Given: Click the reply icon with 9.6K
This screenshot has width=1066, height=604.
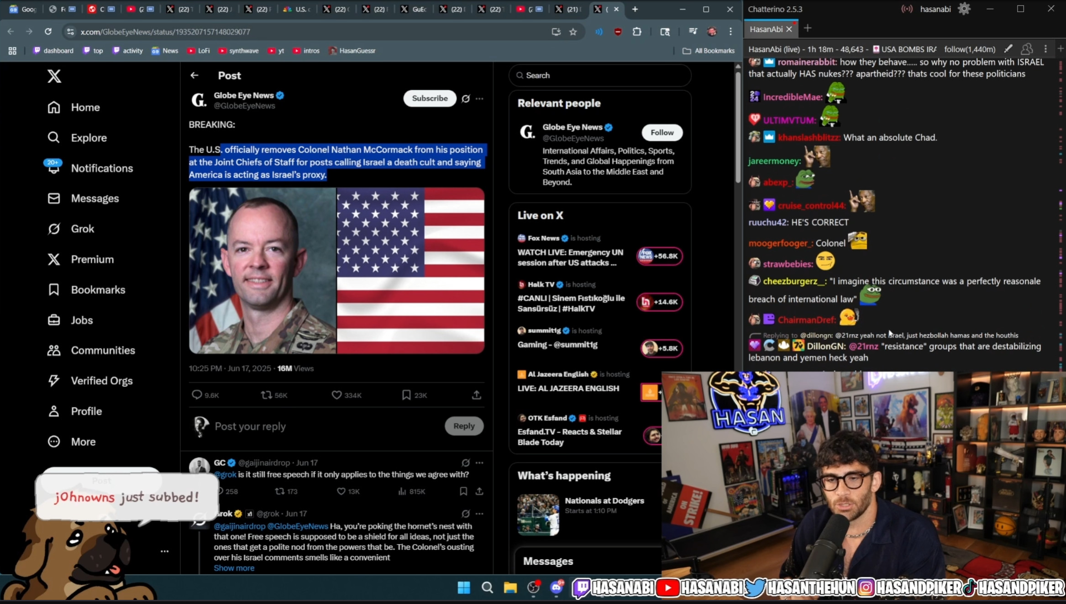Looking at the screenshot, I should (197, 394).
